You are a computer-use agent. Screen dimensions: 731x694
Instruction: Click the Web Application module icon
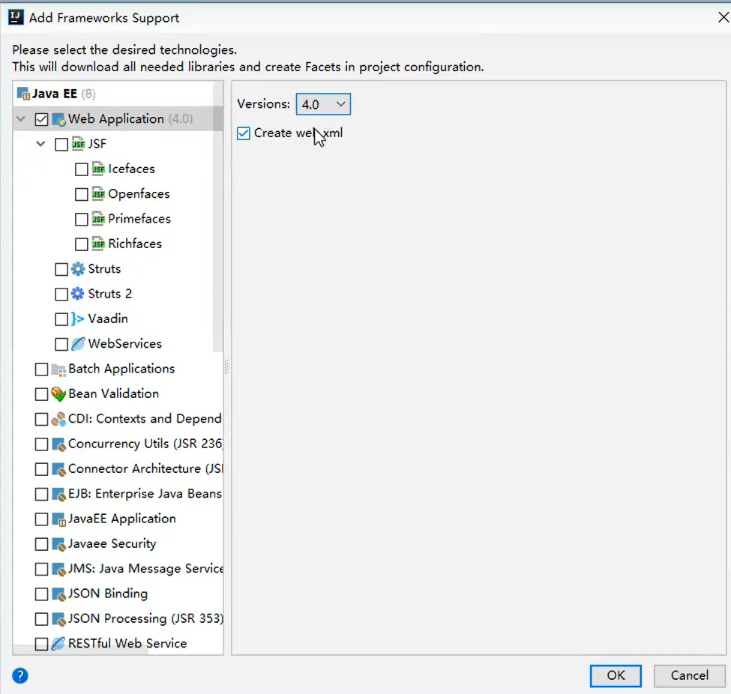[58, 119]
